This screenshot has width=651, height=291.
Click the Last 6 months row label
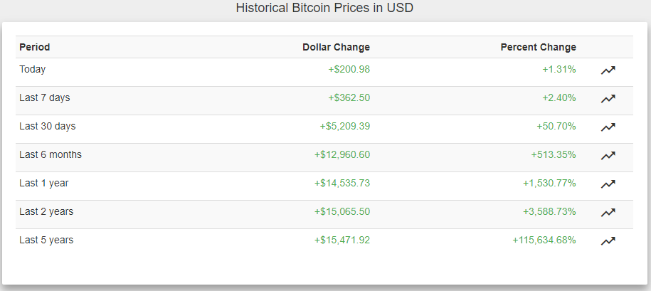[51, 154]
